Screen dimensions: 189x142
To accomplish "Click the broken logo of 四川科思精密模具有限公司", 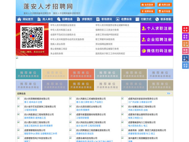I will point(20,100).
